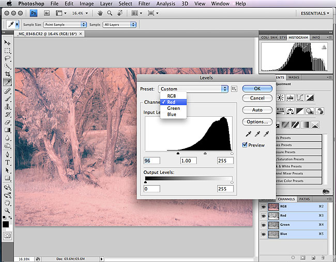This screenshot has height=262, width=336.
Task: Hide the Green channel visibility eye
Action: pyautogui.click(x=264, y=224)
